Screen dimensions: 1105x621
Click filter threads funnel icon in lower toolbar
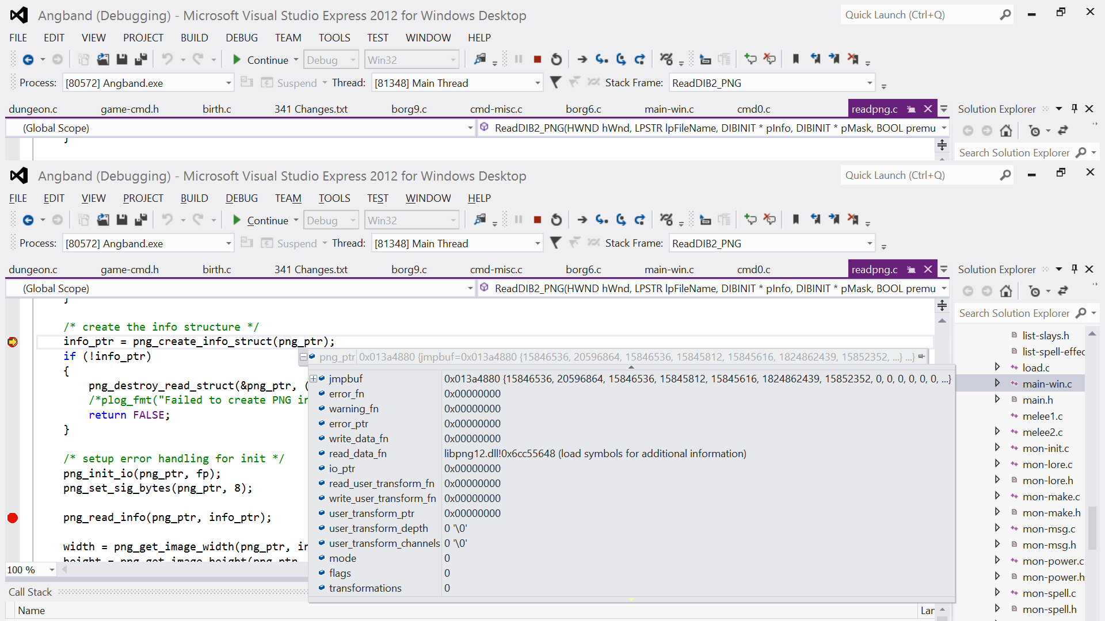555,243
